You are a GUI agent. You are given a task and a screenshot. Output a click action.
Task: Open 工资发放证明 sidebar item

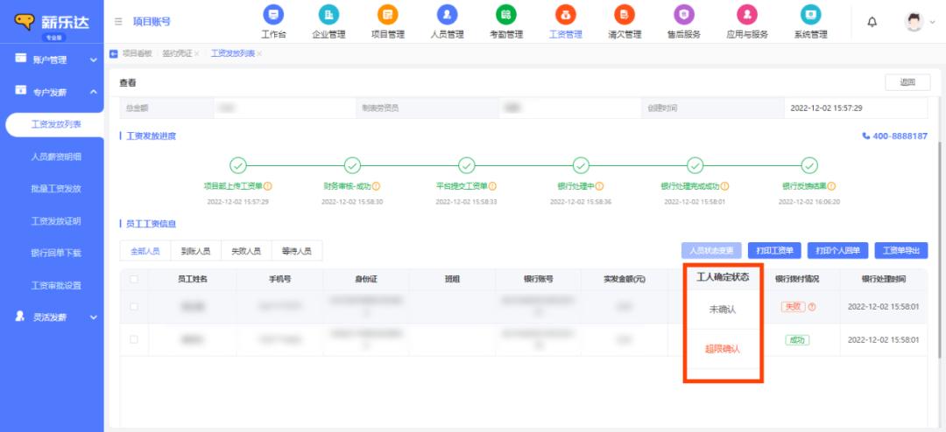[x=56, y=221]
